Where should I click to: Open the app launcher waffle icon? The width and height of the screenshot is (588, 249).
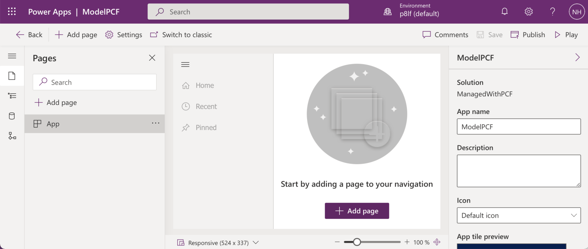12,12
